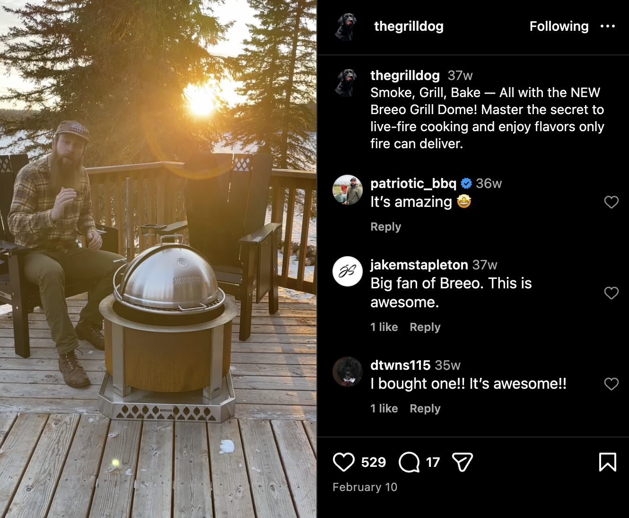The image size is (629, 518).
Task: Like patriotic_bbq's comment heart
Action: 612,202
